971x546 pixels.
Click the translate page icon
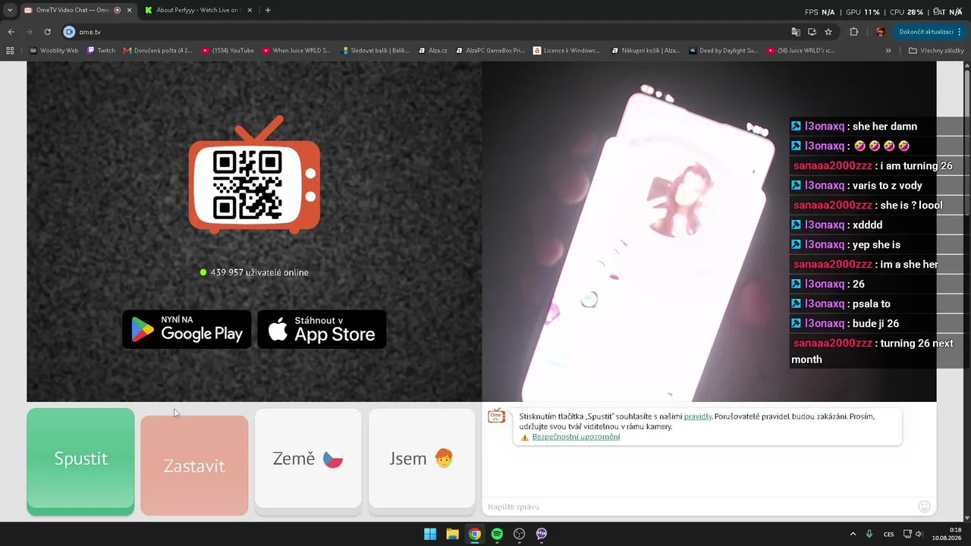pos(796,32)
